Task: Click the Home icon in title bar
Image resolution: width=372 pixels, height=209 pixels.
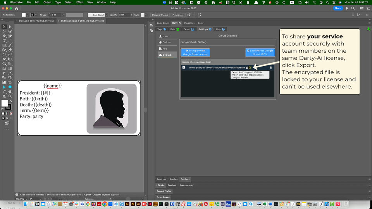Action: tap(16, 8)
